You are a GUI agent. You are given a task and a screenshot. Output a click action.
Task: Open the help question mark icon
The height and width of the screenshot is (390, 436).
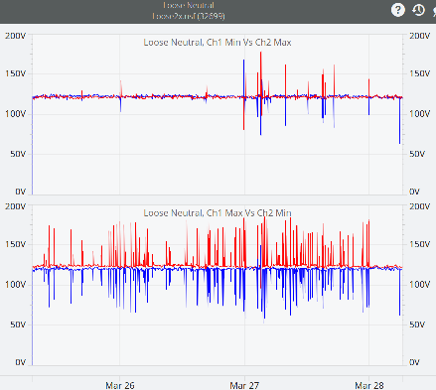coord(398,10)
